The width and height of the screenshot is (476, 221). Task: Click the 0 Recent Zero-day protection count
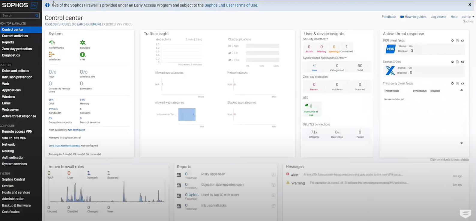[314, 87]
